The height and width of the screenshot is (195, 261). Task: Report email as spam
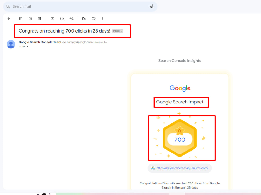click(x=30, y=18)
